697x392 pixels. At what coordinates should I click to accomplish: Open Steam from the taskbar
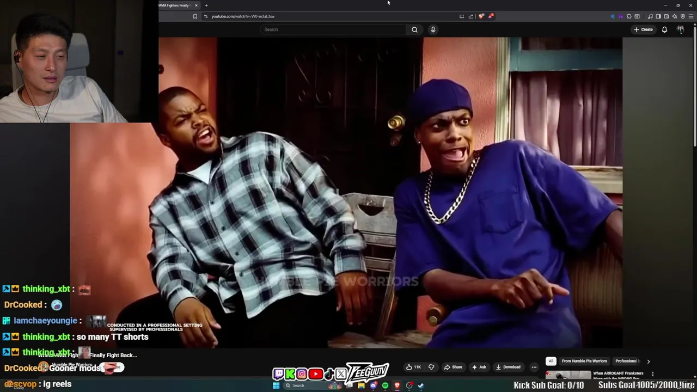coord(421,385)
